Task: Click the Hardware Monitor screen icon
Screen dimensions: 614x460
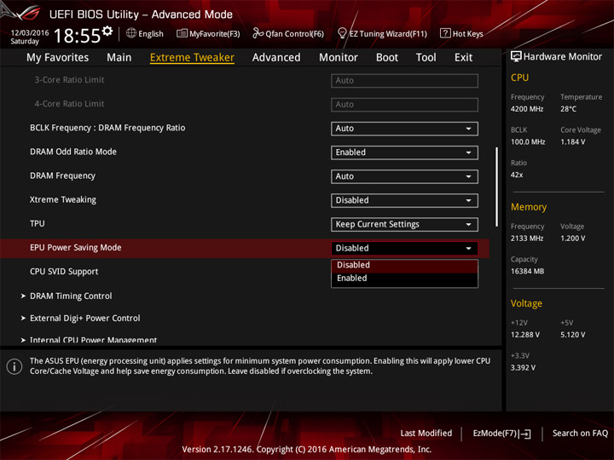Action: (x=516, y=56)
